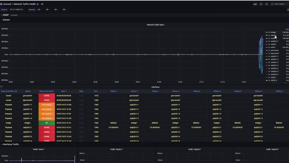This screenshot has height=163, width=289.
Task: Toggle the bridge1 series in graph legend
Action: pyautogui.click(x=272, y=32)
